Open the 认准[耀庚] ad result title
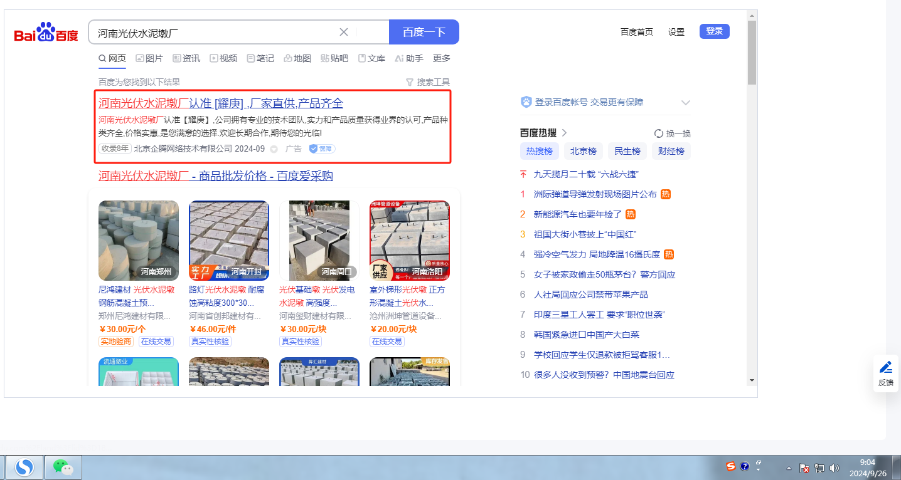 pyautogui.click(x=221, y=103)
